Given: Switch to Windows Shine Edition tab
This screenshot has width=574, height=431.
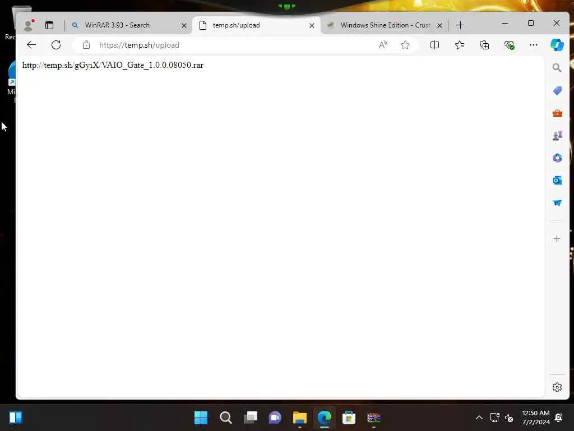Looking at the screenshot, I should click(x=385, y=25).
